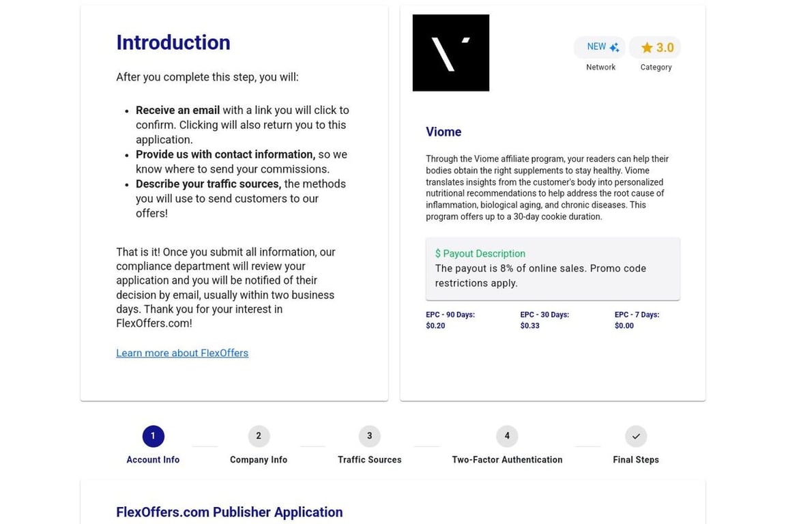Image resolution: width=786 pixels, height=524 pixels.
Task: Click the Two-Factor Authentication step label
Action: pyautogui.click(x=507, y=460)
